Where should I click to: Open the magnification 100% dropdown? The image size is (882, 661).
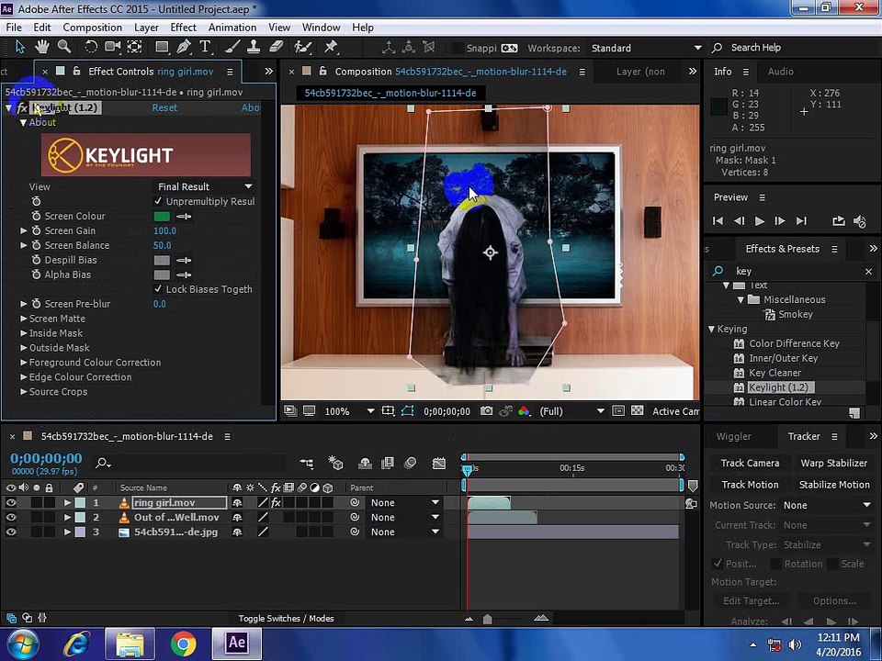tap(349, 411)
